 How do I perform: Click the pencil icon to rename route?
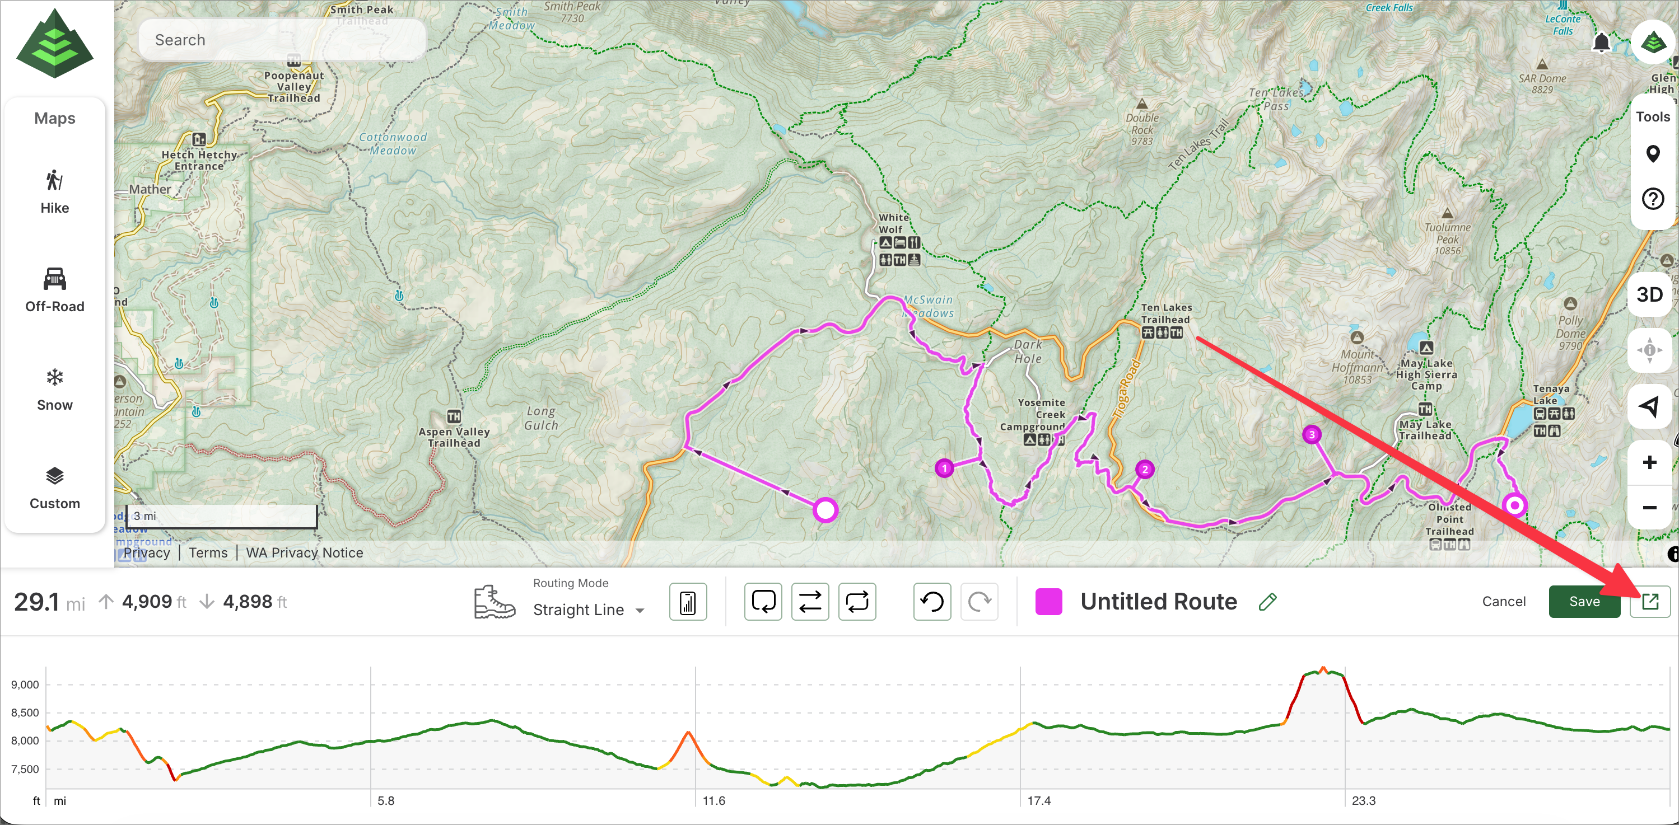tap(1267, 602)
